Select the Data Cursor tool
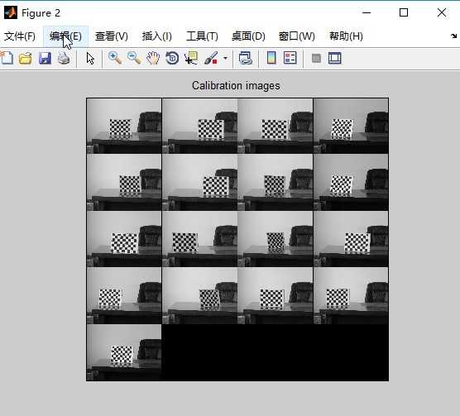Screen dimensions: 460x416 pyautogui.click(x=191, y=58)
